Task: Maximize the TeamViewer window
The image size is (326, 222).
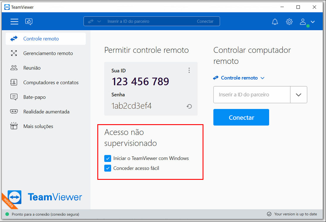Action: (298, 7)
